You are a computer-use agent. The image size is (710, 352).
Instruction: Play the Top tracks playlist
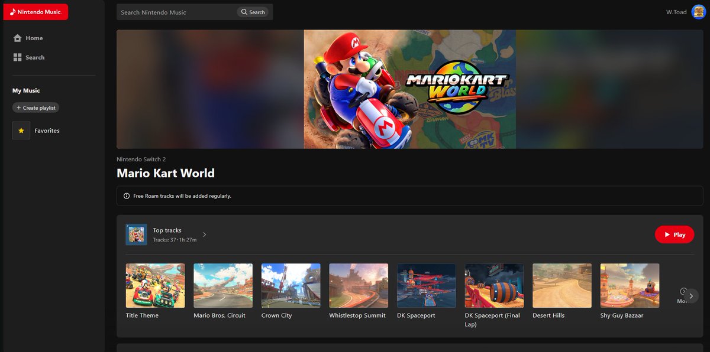coord(674,234)
